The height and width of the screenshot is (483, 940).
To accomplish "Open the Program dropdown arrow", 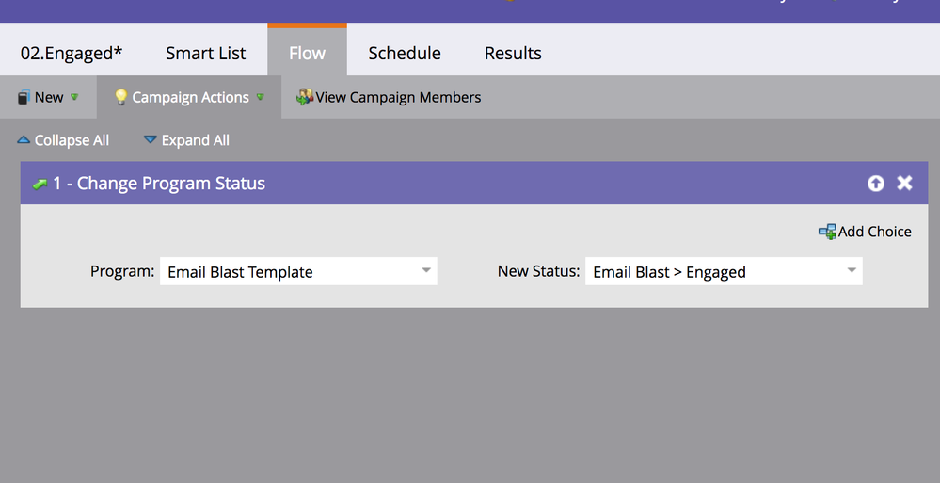I will pyautogui.click(x=426, y=271).
